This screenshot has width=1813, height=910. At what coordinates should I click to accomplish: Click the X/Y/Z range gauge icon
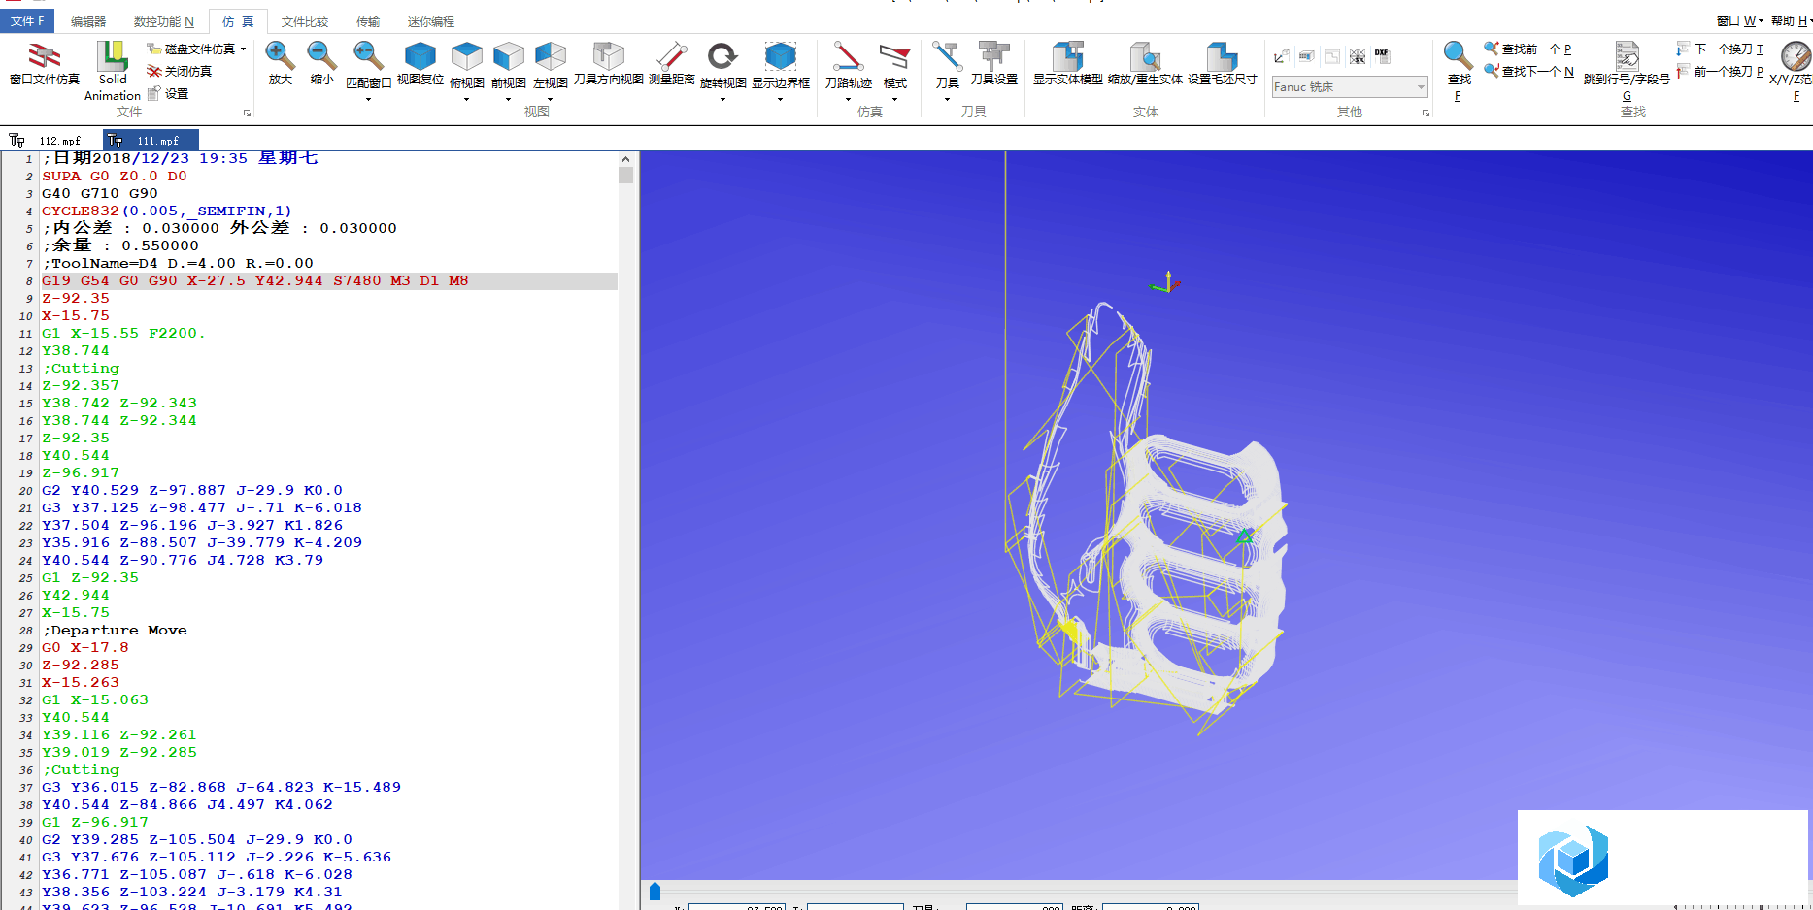click(1796, 56)
